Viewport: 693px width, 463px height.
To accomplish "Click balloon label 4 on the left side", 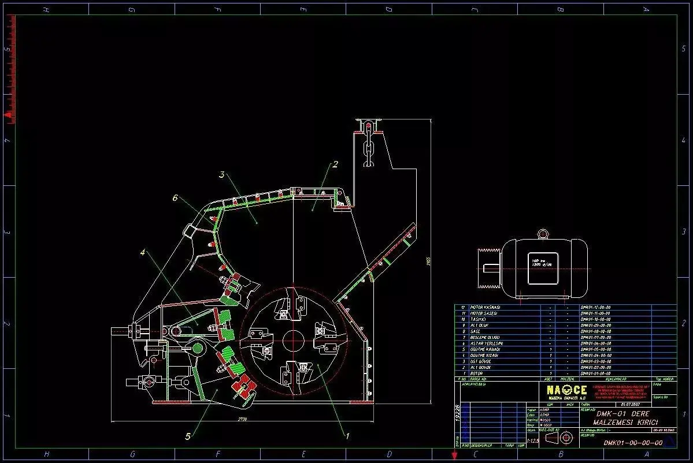I will [x=143, y=252].
